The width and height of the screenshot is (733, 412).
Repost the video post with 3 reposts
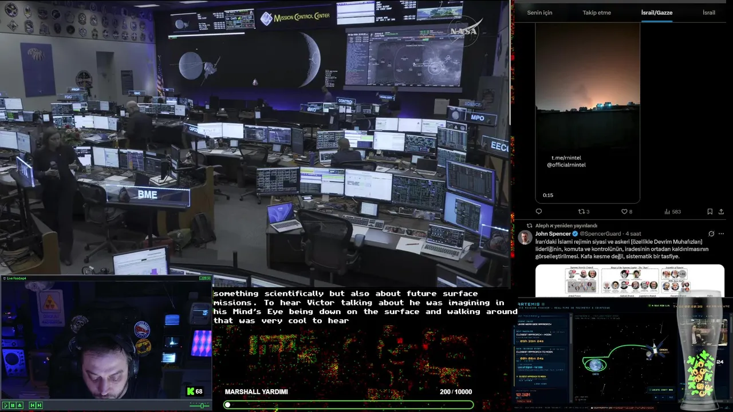click(x=584, y=211)
